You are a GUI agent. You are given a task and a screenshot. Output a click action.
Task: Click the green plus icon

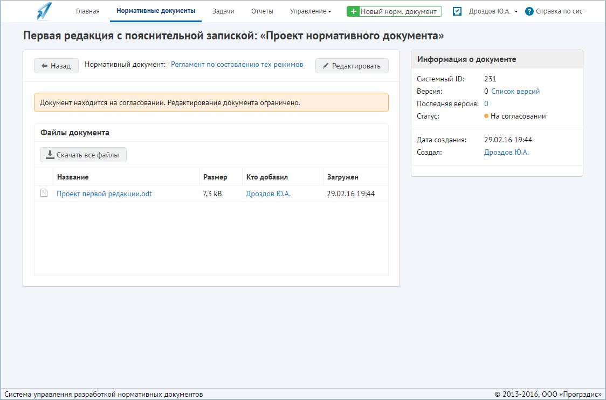coord(353,12)
